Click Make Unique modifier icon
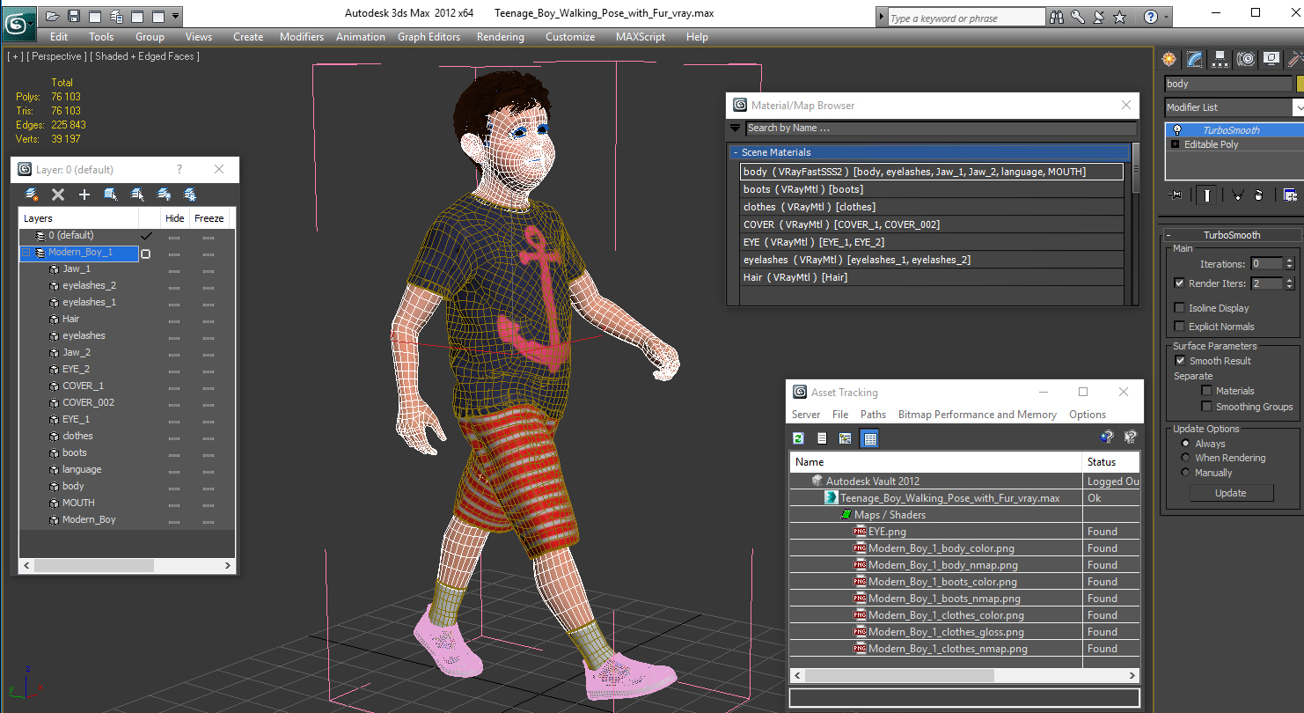 tap(1237, 195)
